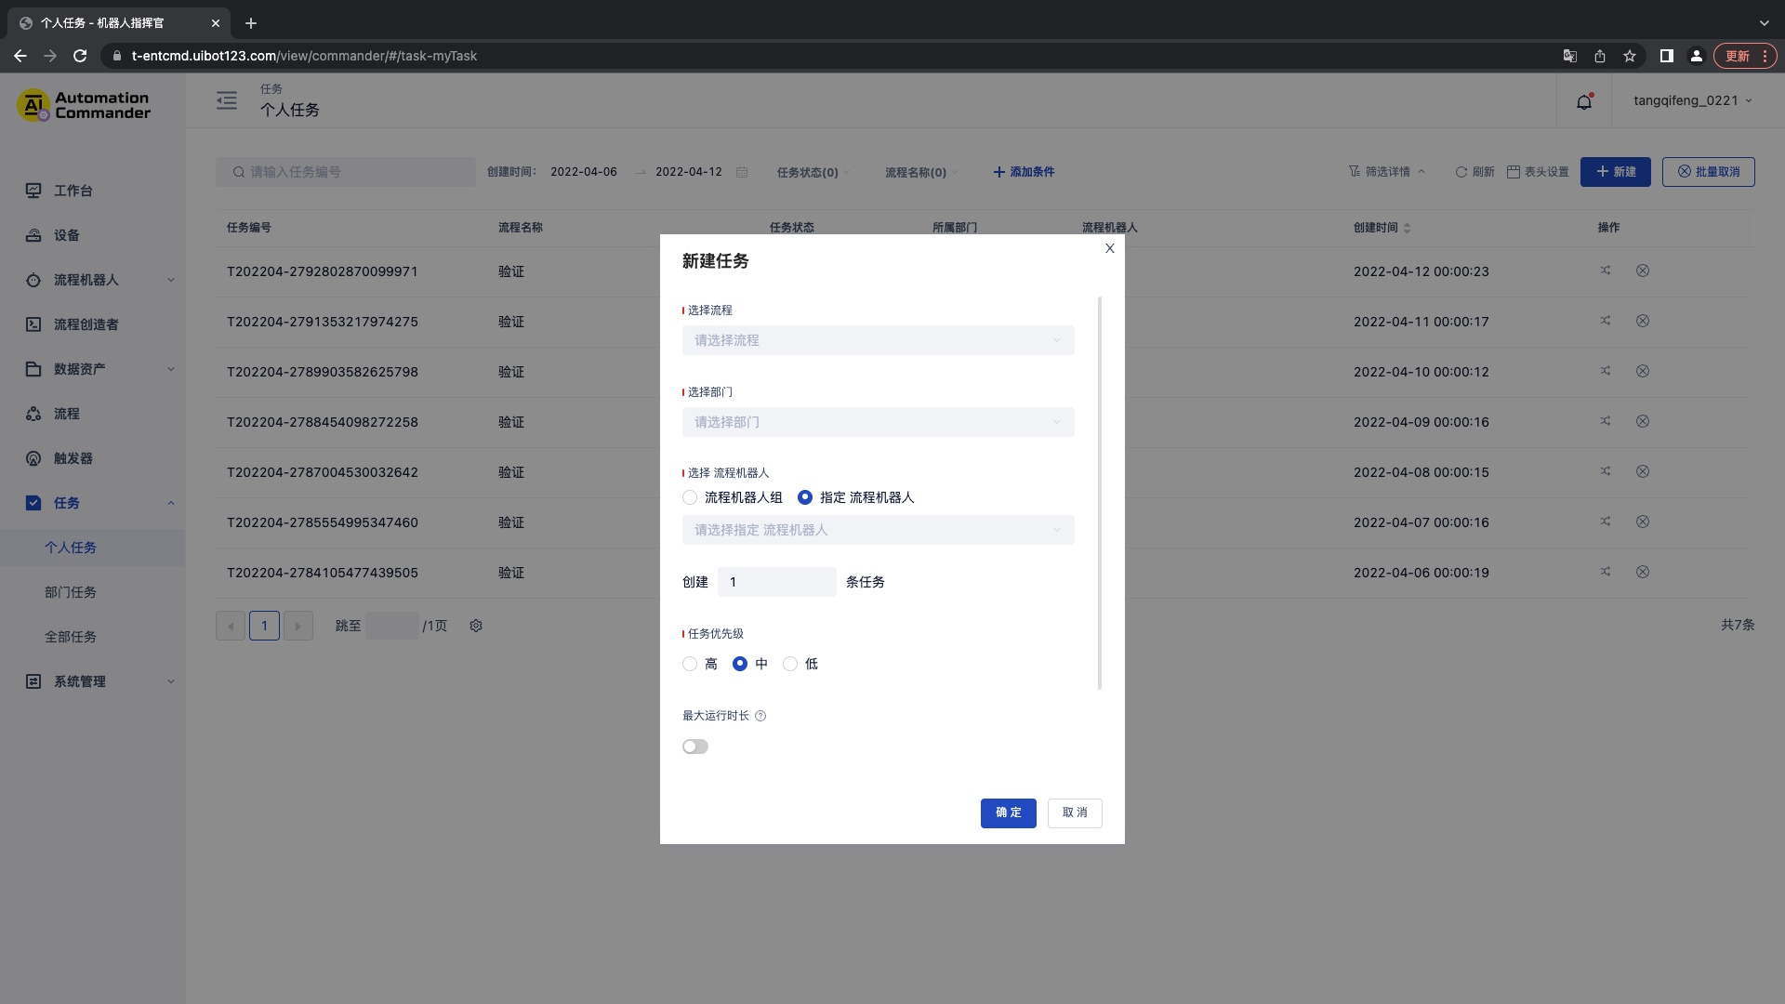Open the 请选择指定 流程机器人 dropdown
The image size is (1785, 1004).
878,530
